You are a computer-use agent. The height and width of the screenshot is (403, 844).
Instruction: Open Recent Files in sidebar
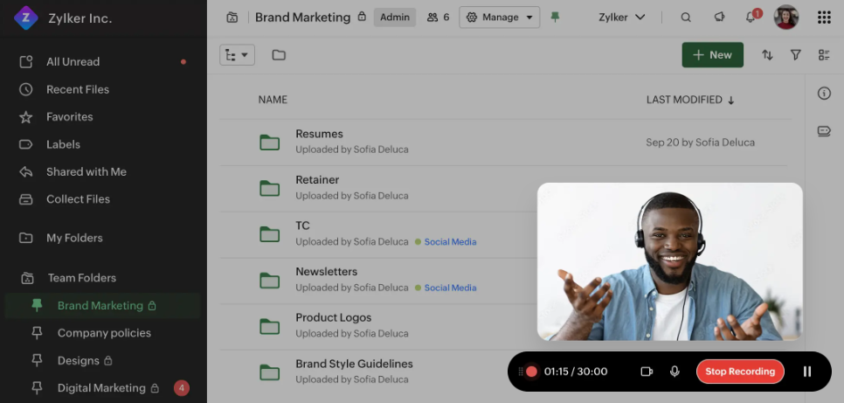pos(77,89)
